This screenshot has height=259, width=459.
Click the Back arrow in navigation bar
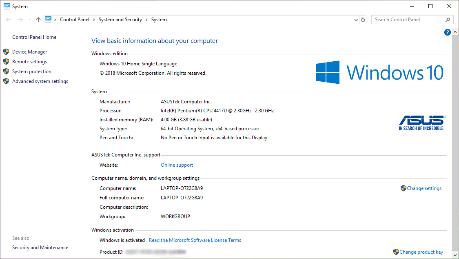pos(9,20)
